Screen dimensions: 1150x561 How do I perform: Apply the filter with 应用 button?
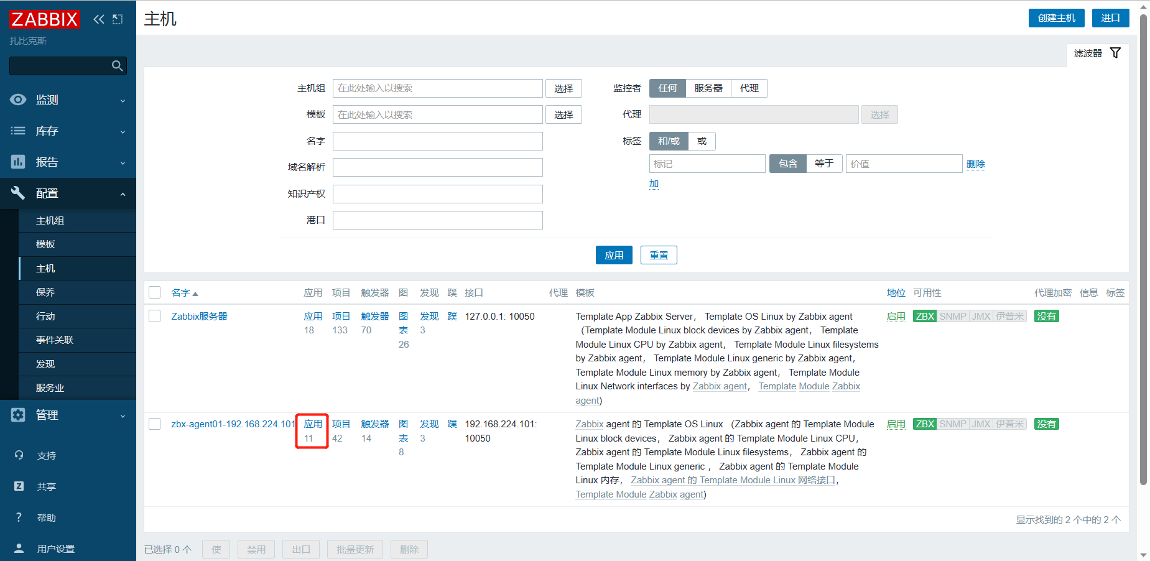614,255
